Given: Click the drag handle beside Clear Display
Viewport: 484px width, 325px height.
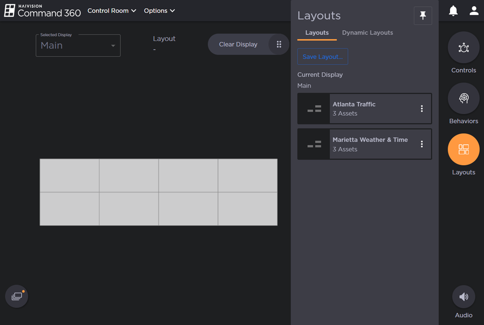Looking at the screenshot, I should [279, 44].
